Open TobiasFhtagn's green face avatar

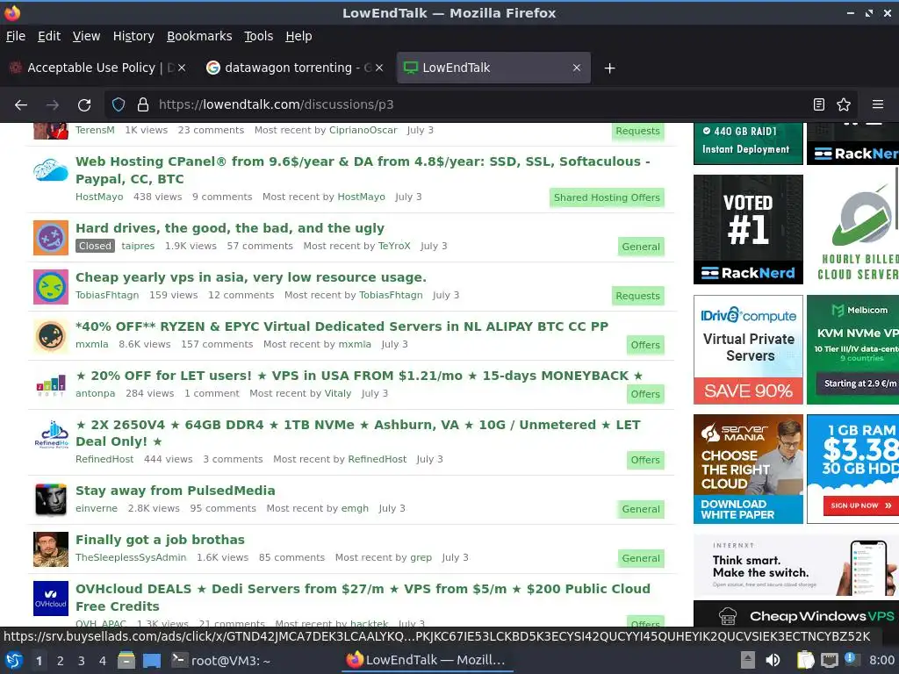click(x=50, y=287)
